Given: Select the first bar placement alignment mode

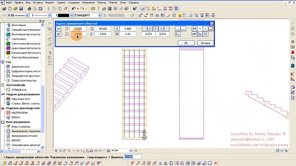Looking at the screenshot, I should coord(144,29).
